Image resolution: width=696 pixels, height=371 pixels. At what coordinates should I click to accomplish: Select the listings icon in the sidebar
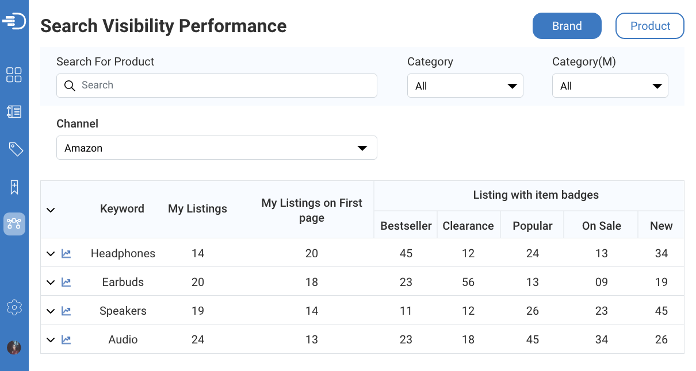tap(14, 112)
